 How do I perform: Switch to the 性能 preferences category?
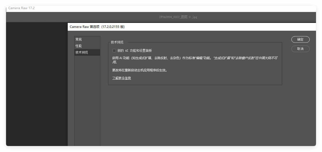point(79,46)
